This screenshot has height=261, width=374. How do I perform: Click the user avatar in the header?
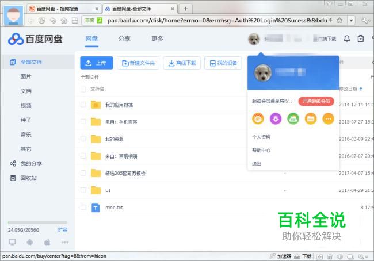pos(254,39)
